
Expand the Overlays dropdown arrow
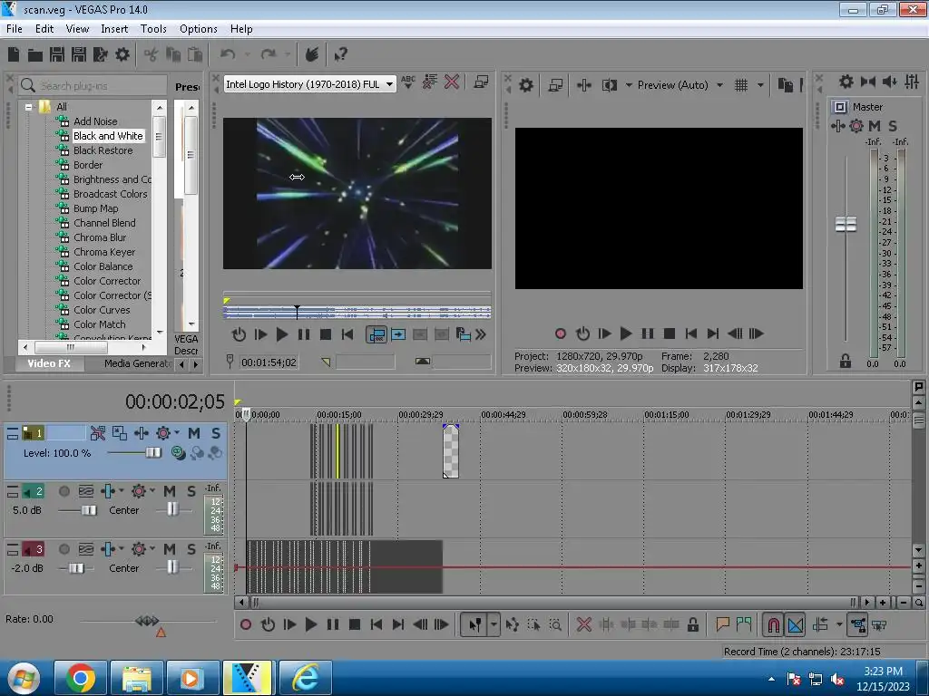point(760,85)
